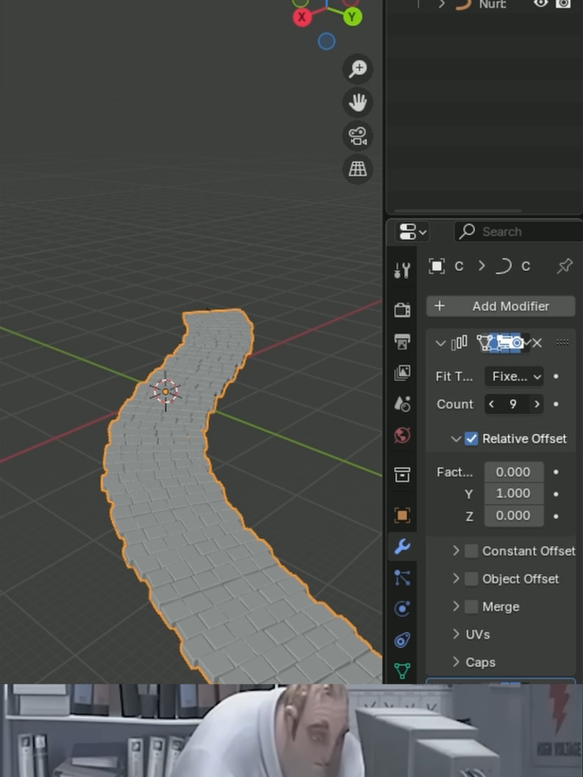
Task: Open the Collection properties tab
Action: coord(402,475)
